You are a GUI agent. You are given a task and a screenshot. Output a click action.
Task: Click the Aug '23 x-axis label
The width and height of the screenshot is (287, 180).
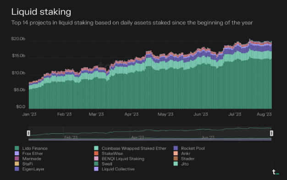[264, 115]
